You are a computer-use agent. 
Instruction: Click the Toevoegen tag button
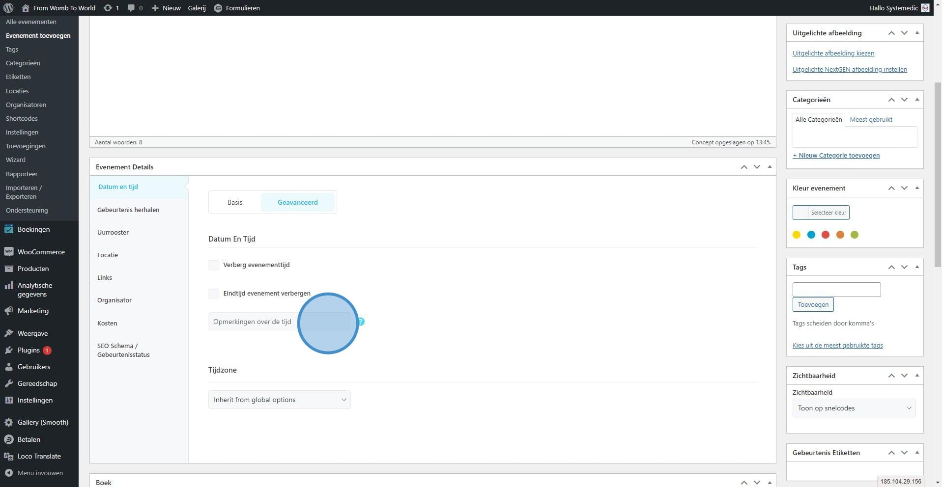pos(813,304)
